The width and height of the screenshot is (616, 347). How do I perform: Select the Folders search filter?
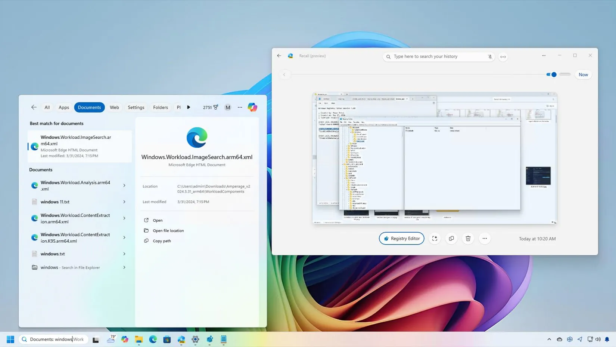[x=161, y=107]
